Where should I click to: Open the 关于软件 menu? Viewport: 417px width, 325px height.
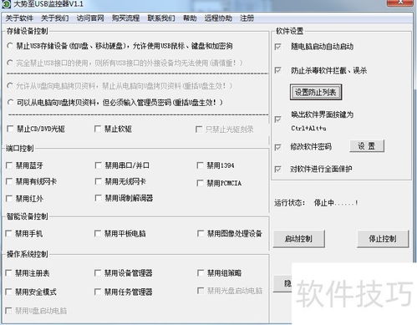(19, 18)
